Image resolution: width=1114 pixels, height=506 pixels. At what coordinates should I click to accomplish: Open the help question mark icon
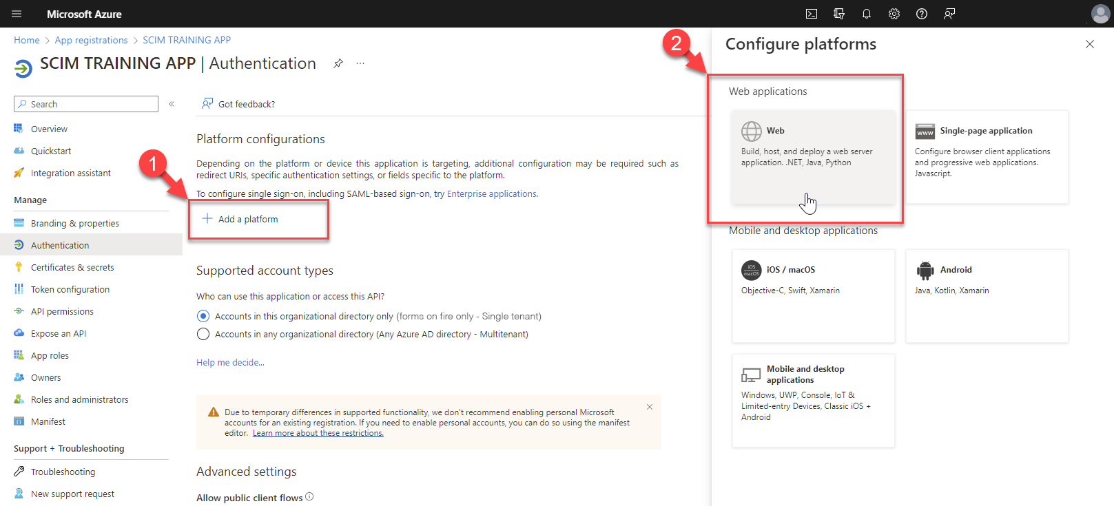pos(922,14)
